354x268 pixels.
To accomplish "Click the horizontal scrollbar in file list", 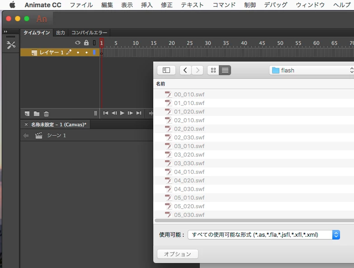I will (254, 220).
